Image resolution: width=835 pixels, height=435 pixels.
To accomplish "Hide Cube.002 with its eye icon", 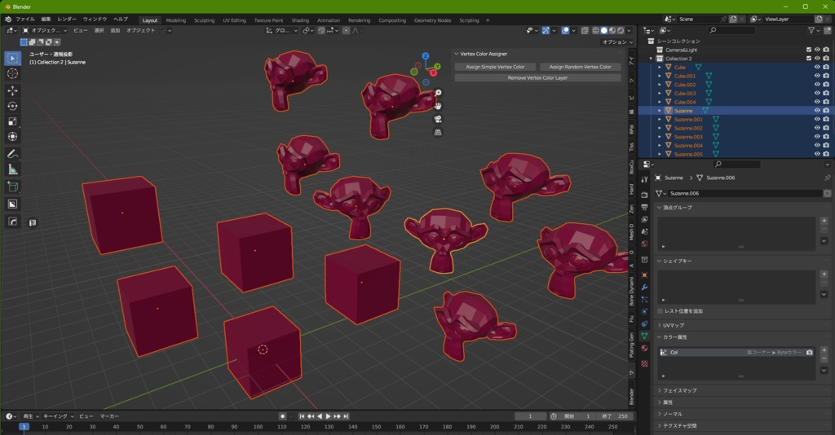I will click(817, 85).
